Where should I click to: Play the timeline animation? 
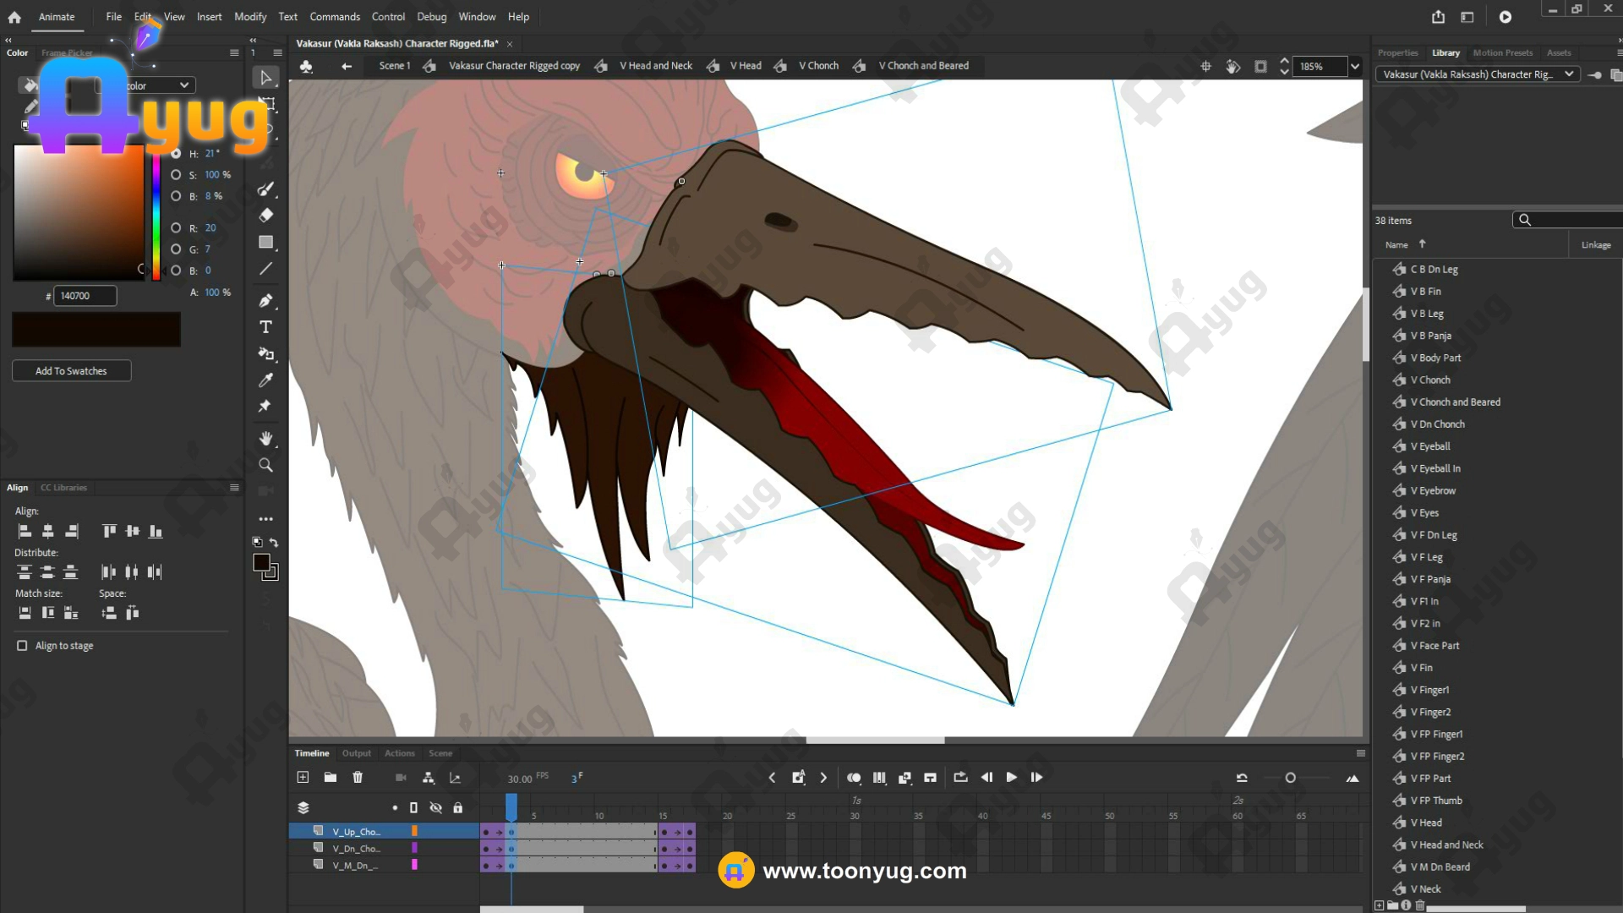tap(1011, 778)
